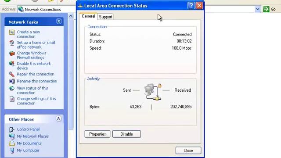Viewport: 281px width, 158px height.
Task: Click the My Network Places icon
Action: (x=12, y=136)
